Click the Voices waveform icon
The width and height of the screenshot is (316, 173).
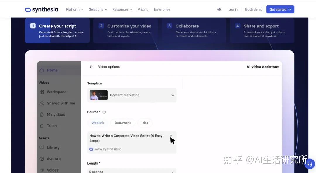[42, 170]
